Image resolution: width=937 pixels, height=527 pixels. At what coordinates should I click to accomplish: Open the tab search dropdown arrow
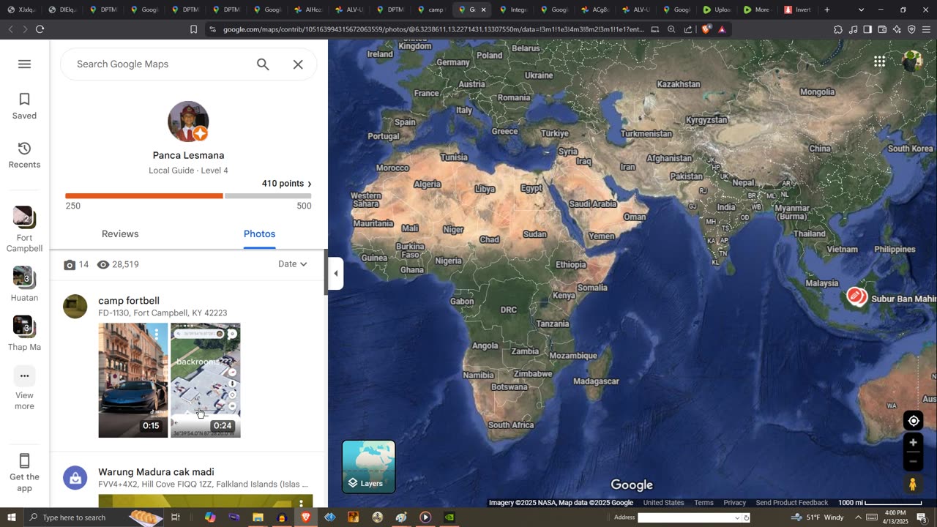861,10
